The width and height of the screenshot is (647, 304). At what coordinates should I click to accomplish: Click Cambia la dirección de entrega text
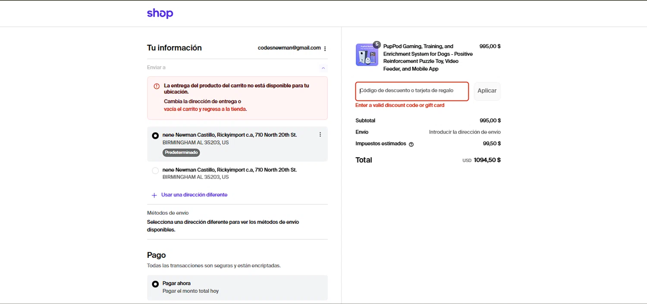coord(202,101)
